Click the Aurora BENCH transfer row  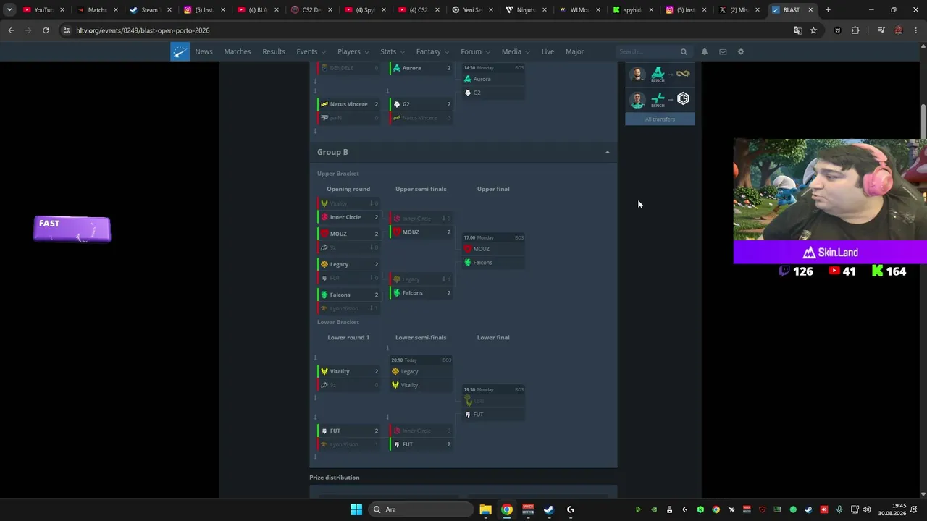(x=660, y=74)
